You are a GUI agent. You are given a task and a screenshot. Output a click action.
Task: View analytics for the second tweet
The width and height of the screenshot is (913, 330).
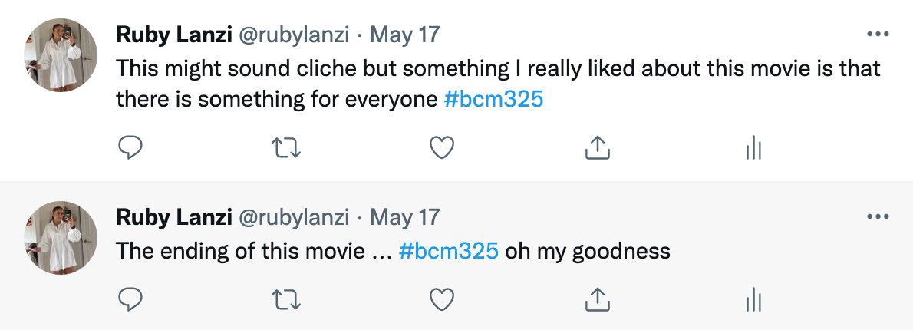[753, 299]
